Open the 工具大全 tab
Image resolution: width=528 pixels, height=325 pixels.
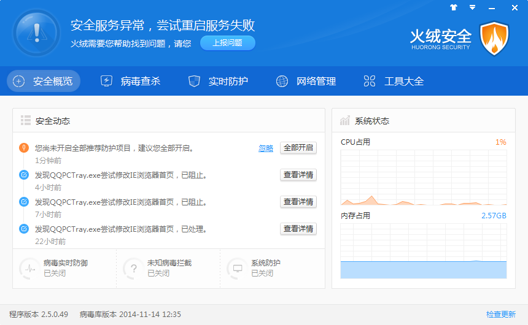click(394, 81)
